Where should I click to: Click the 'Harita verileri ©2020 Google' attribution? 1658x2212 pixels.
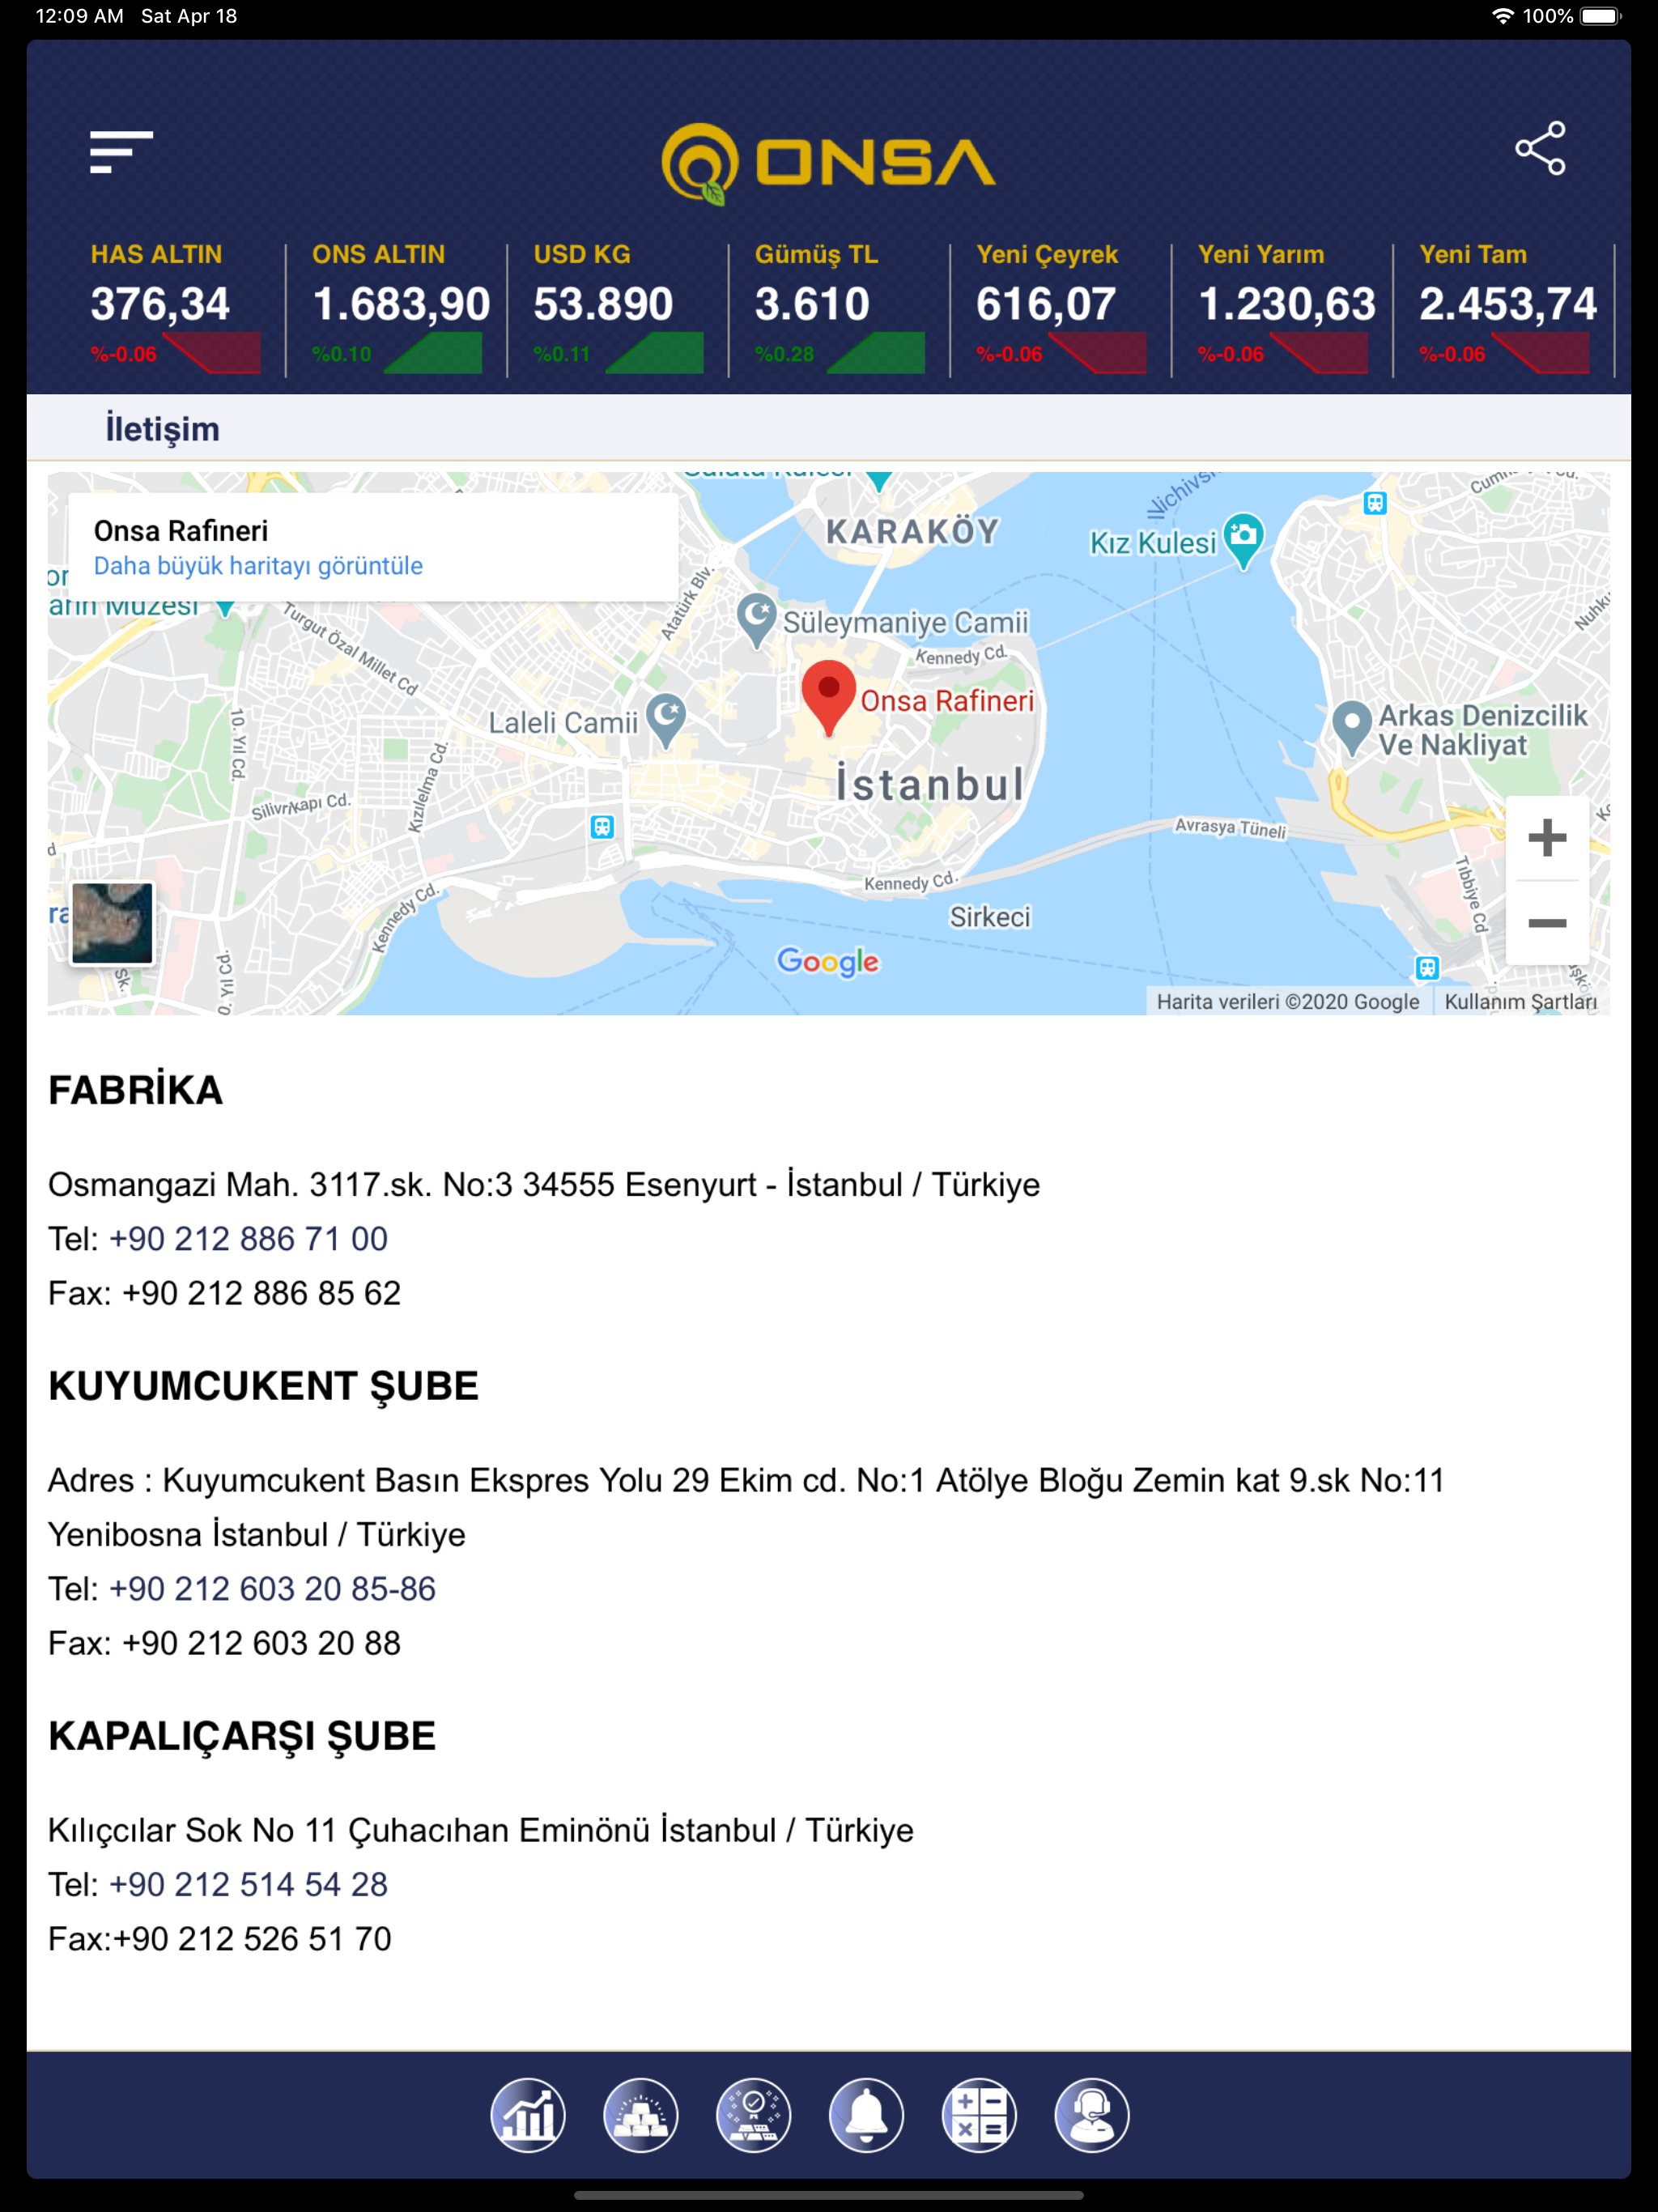coord(1288,1002)
